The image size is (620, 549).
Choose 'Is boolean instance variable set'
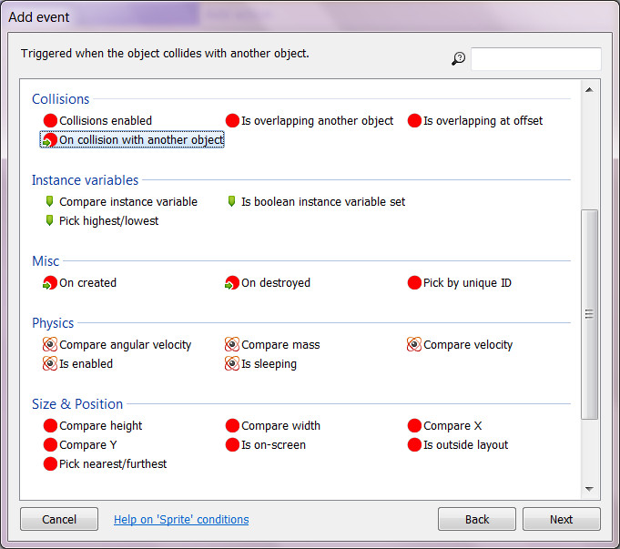coord(322,202)
